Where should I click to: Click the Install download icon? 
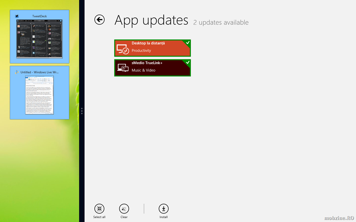163,209
